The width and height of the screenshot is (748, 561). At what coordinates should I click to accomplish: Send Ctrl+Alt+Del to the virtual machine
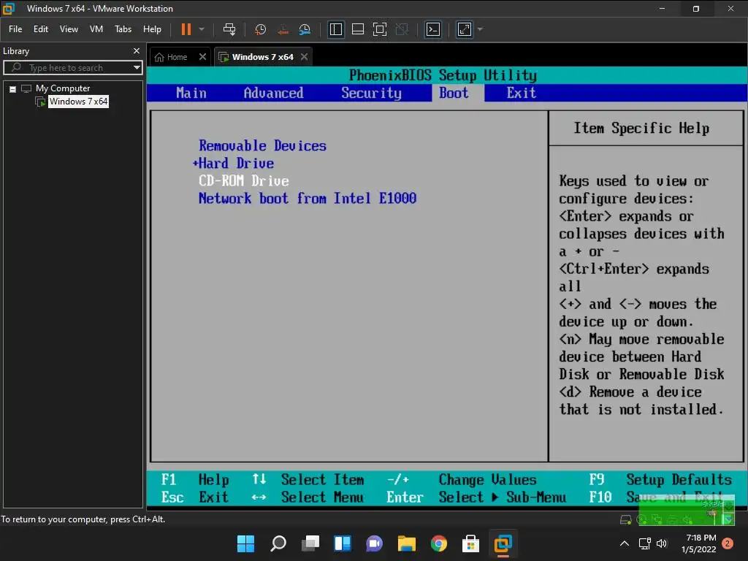coord(229,29)
